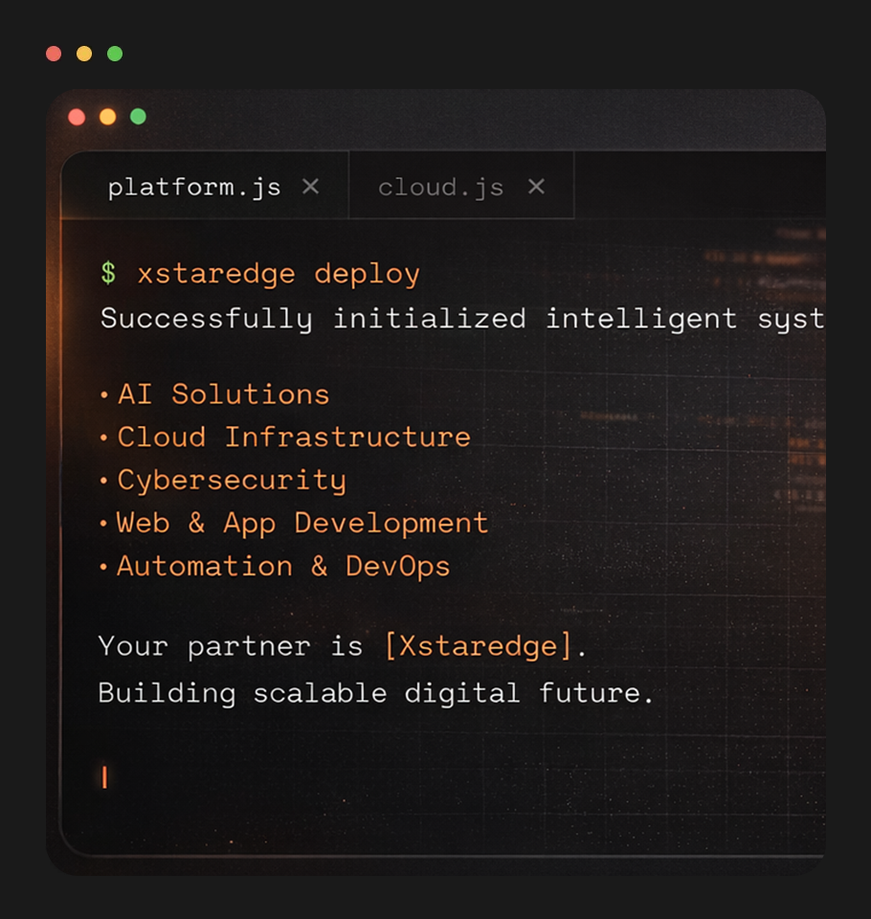Click the red dot in the outer top-left corner
This screenshot has width=871, height=919.
point(54,54)
